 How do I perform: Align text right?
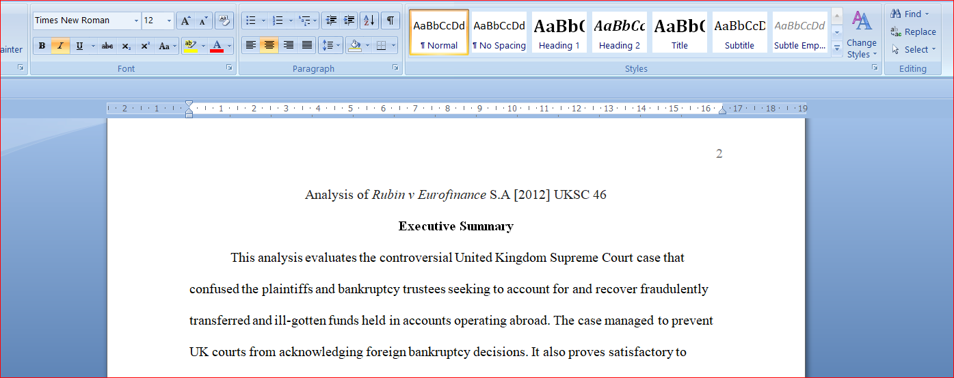coord(288,45)
